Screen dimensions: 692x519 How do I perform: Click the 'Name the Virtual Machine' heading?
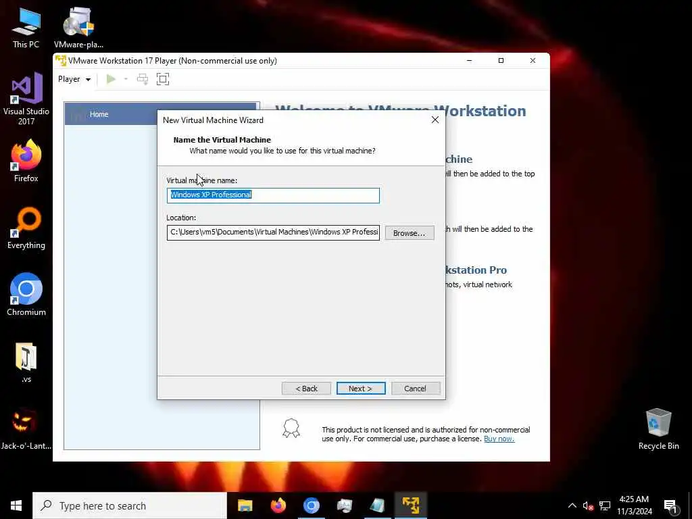coord(222,139)
